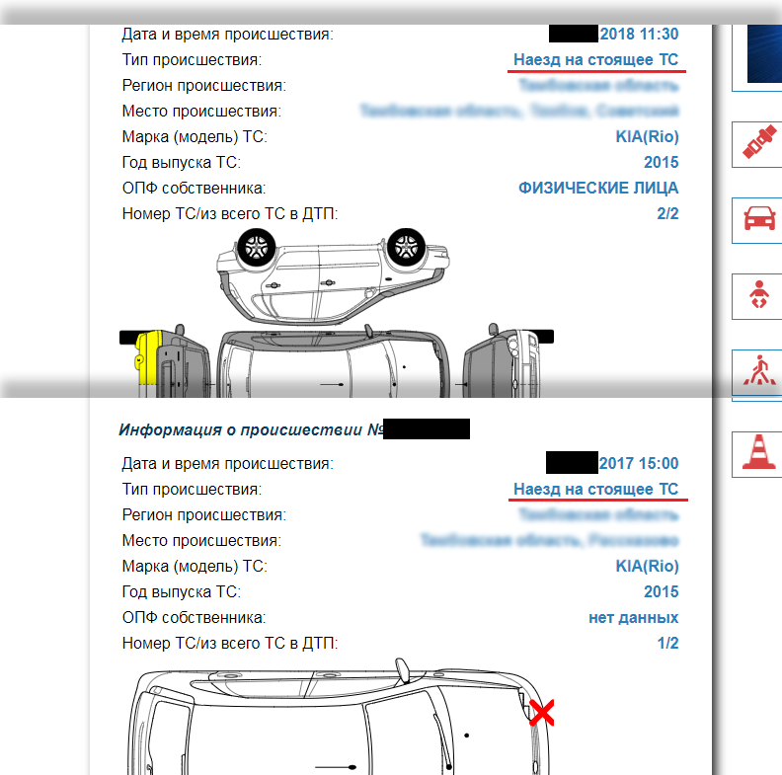Click 'Марка (модель) ТС:' label in second record
782x775 pixels.
pyautogui.click(x=195, y=567)
